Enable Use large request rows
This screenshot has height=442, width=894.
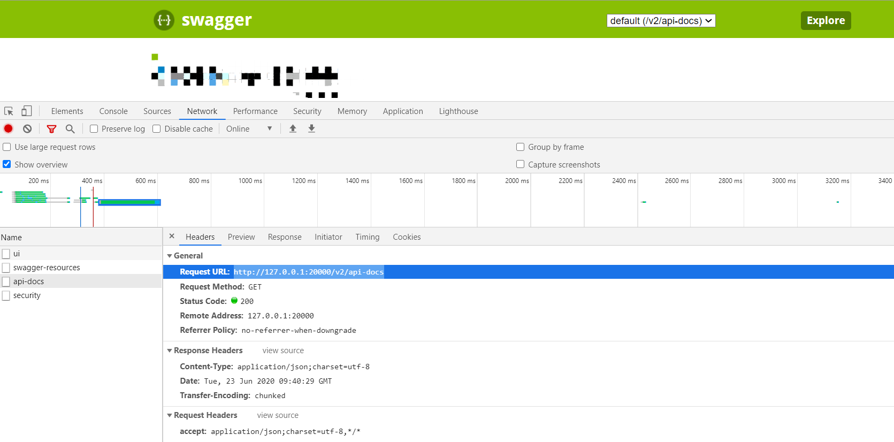pos(7,147)
